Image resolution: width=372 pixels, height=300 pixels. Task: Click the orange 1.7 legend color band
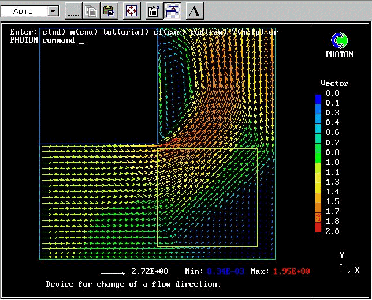pyautogui.click(x=318, y=208)
